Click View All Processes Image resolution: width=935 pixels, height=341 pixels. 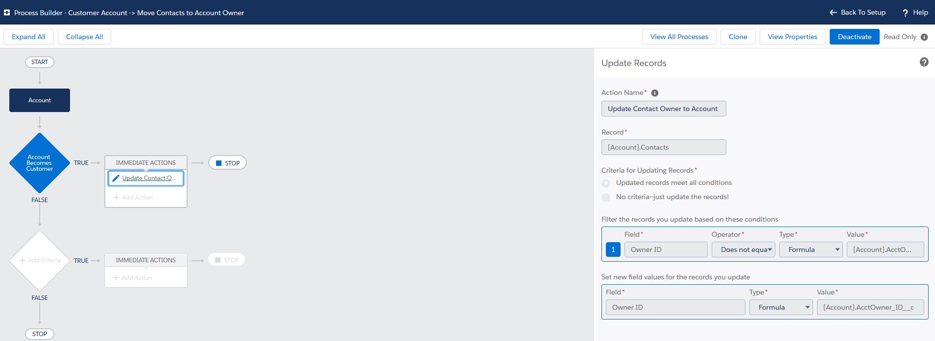(x=679, y=37)
